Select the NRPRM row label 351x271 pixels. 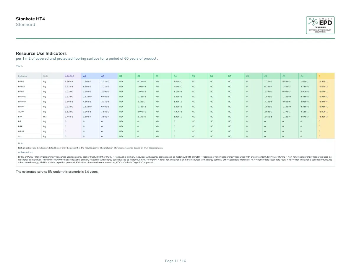22,102
